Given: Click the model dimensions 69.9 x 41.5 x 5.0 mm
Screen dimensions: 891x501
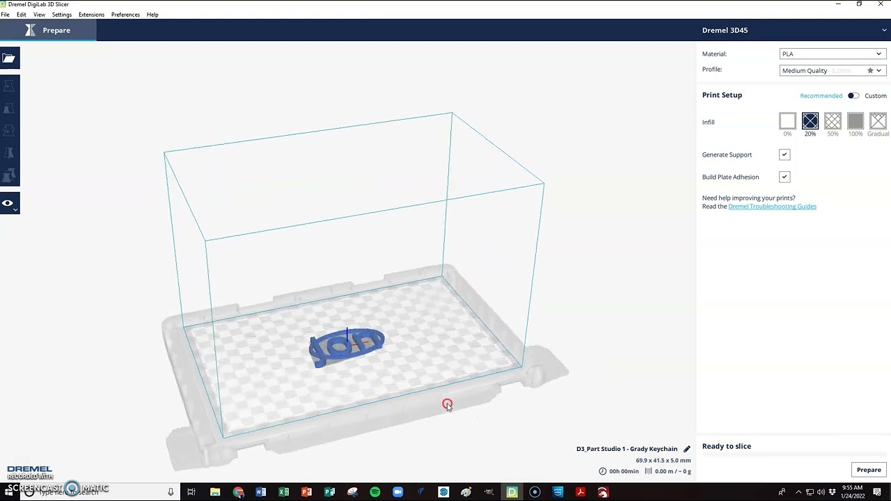Looking at the screenshot, I should point(663,461).
